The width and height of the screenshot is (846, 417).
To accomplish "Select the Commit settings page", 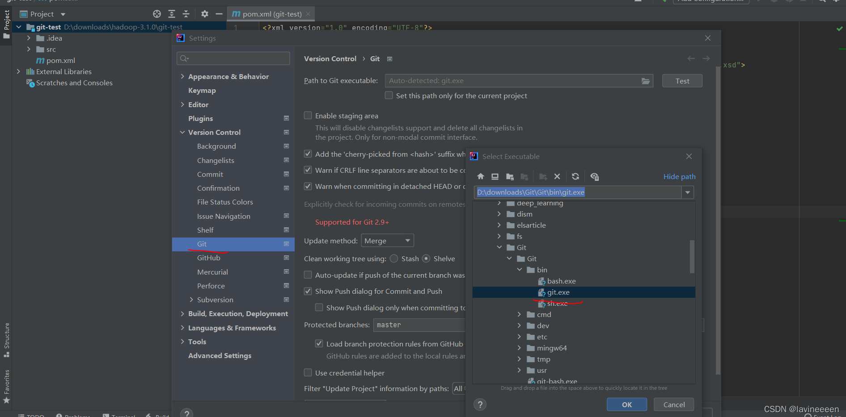I will [210, 175].
